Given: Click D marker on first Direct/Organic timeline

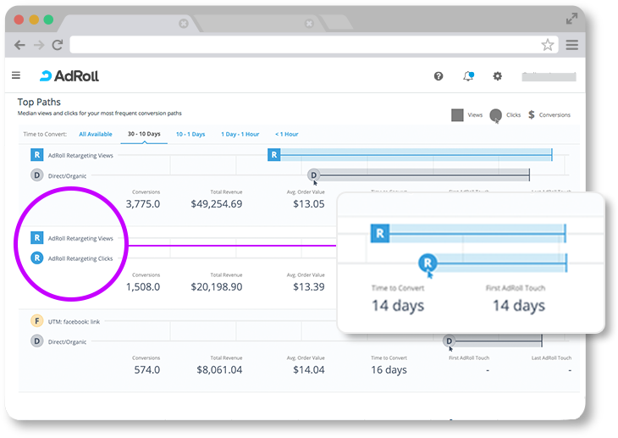Looking at the screenshot, I should click(x=314, y=175).
